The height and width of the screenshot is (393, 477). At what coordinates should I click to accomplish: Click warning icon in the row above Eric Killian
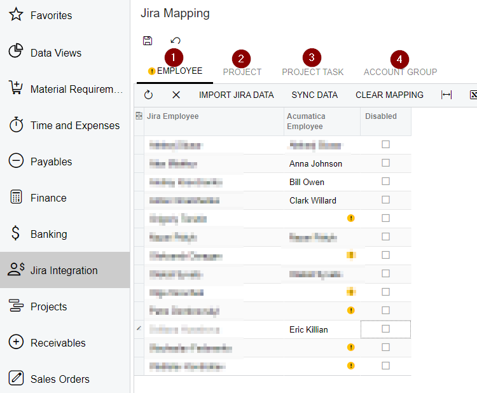tap(350, 310)
